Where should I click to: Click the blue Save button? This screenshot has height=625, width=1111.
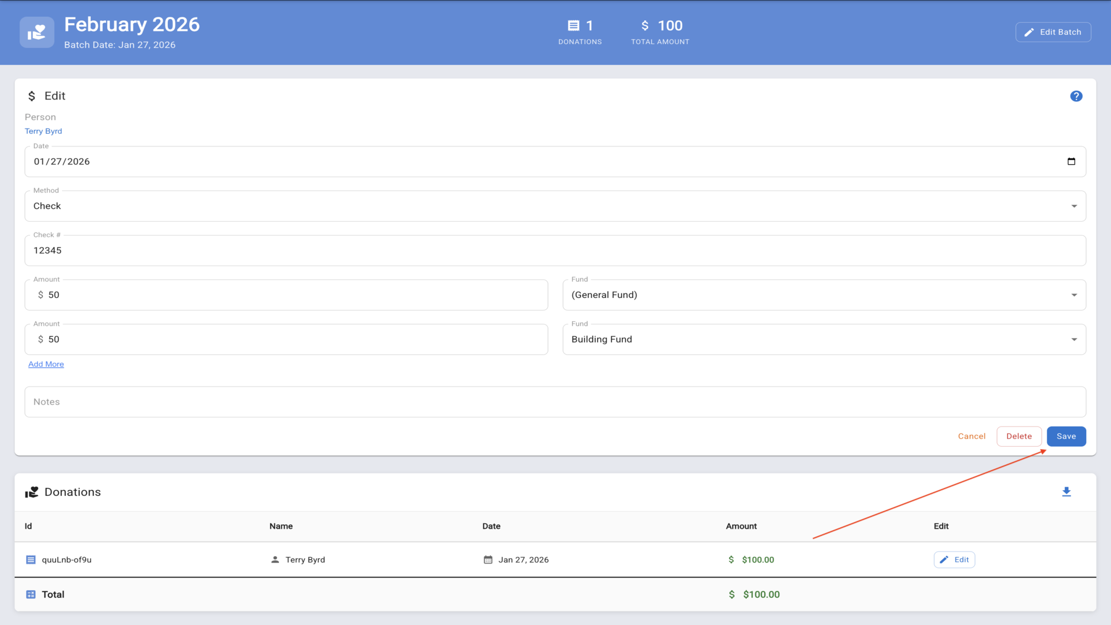coord(1066,436)
